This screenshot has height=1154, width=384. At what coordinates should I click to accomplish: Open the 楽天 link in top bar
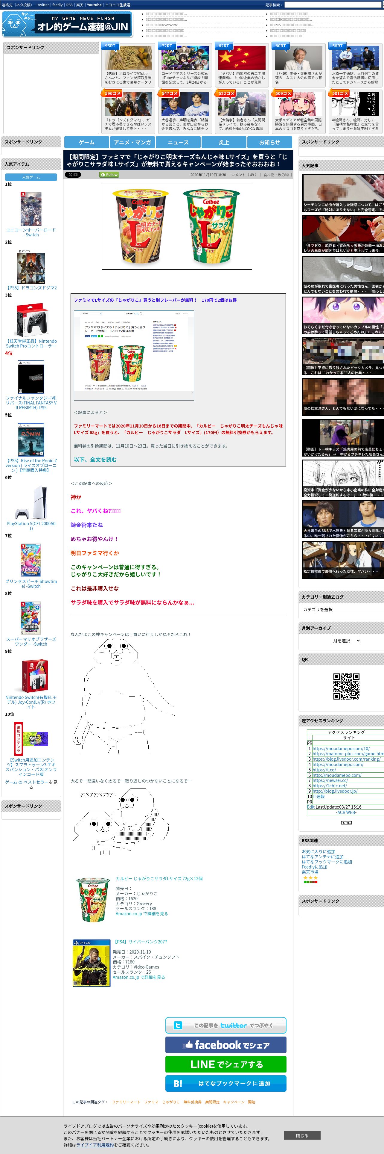pos(80,5)
